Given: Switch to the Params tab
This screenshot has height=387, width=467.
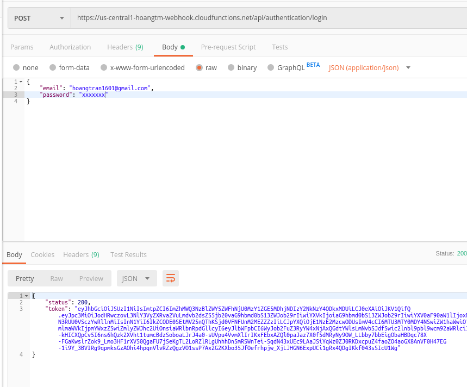Looking at the screenshot, I should (22, 47).
